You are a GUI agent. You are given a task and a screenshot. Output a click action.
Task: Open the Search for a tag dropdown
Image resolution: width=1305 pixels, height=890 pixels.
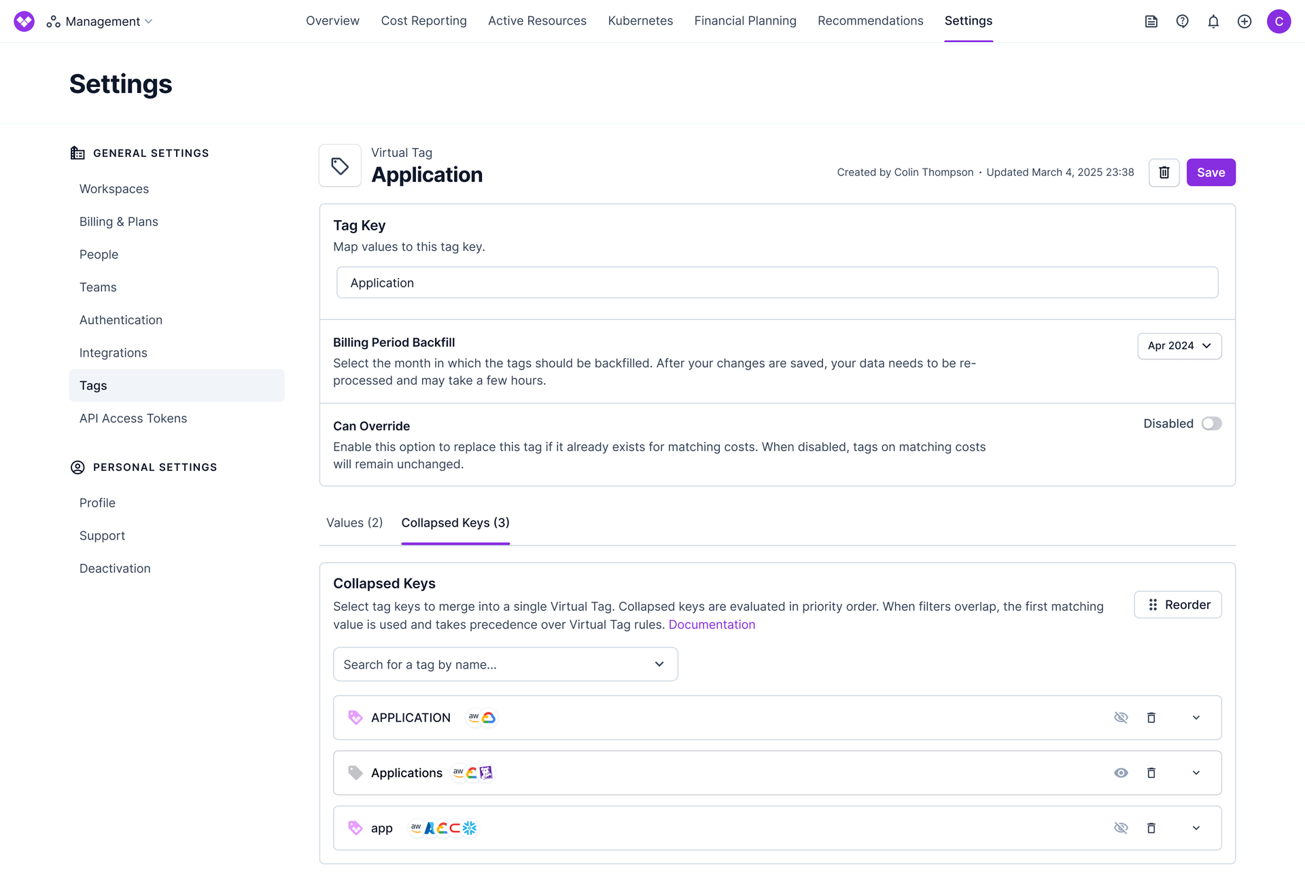pyautogui.click(x=505, y=664)
